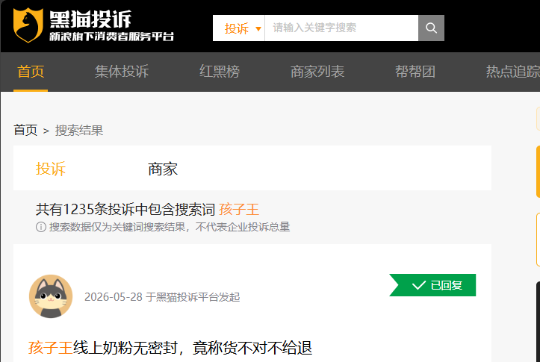This screenshot has width=540, height=362.
Task: Click the 首页 breadcrumb link
Action: (25, 131)
